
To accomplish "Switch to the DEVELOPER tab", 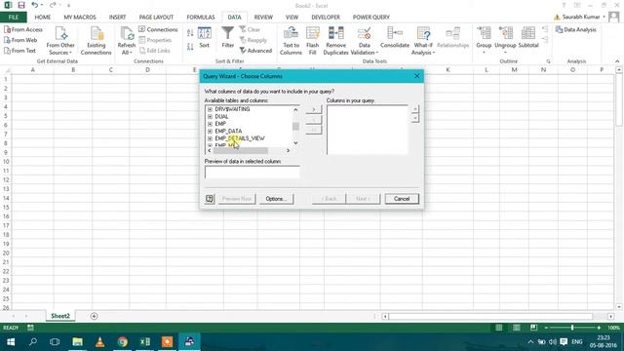I will coord(326,18).
